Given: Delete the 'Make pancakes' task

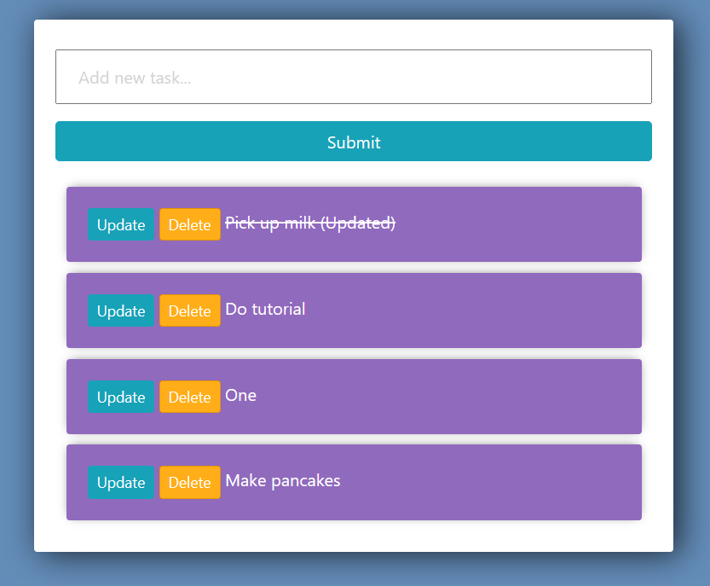Looking at the screenshot, I should [189, 482].
